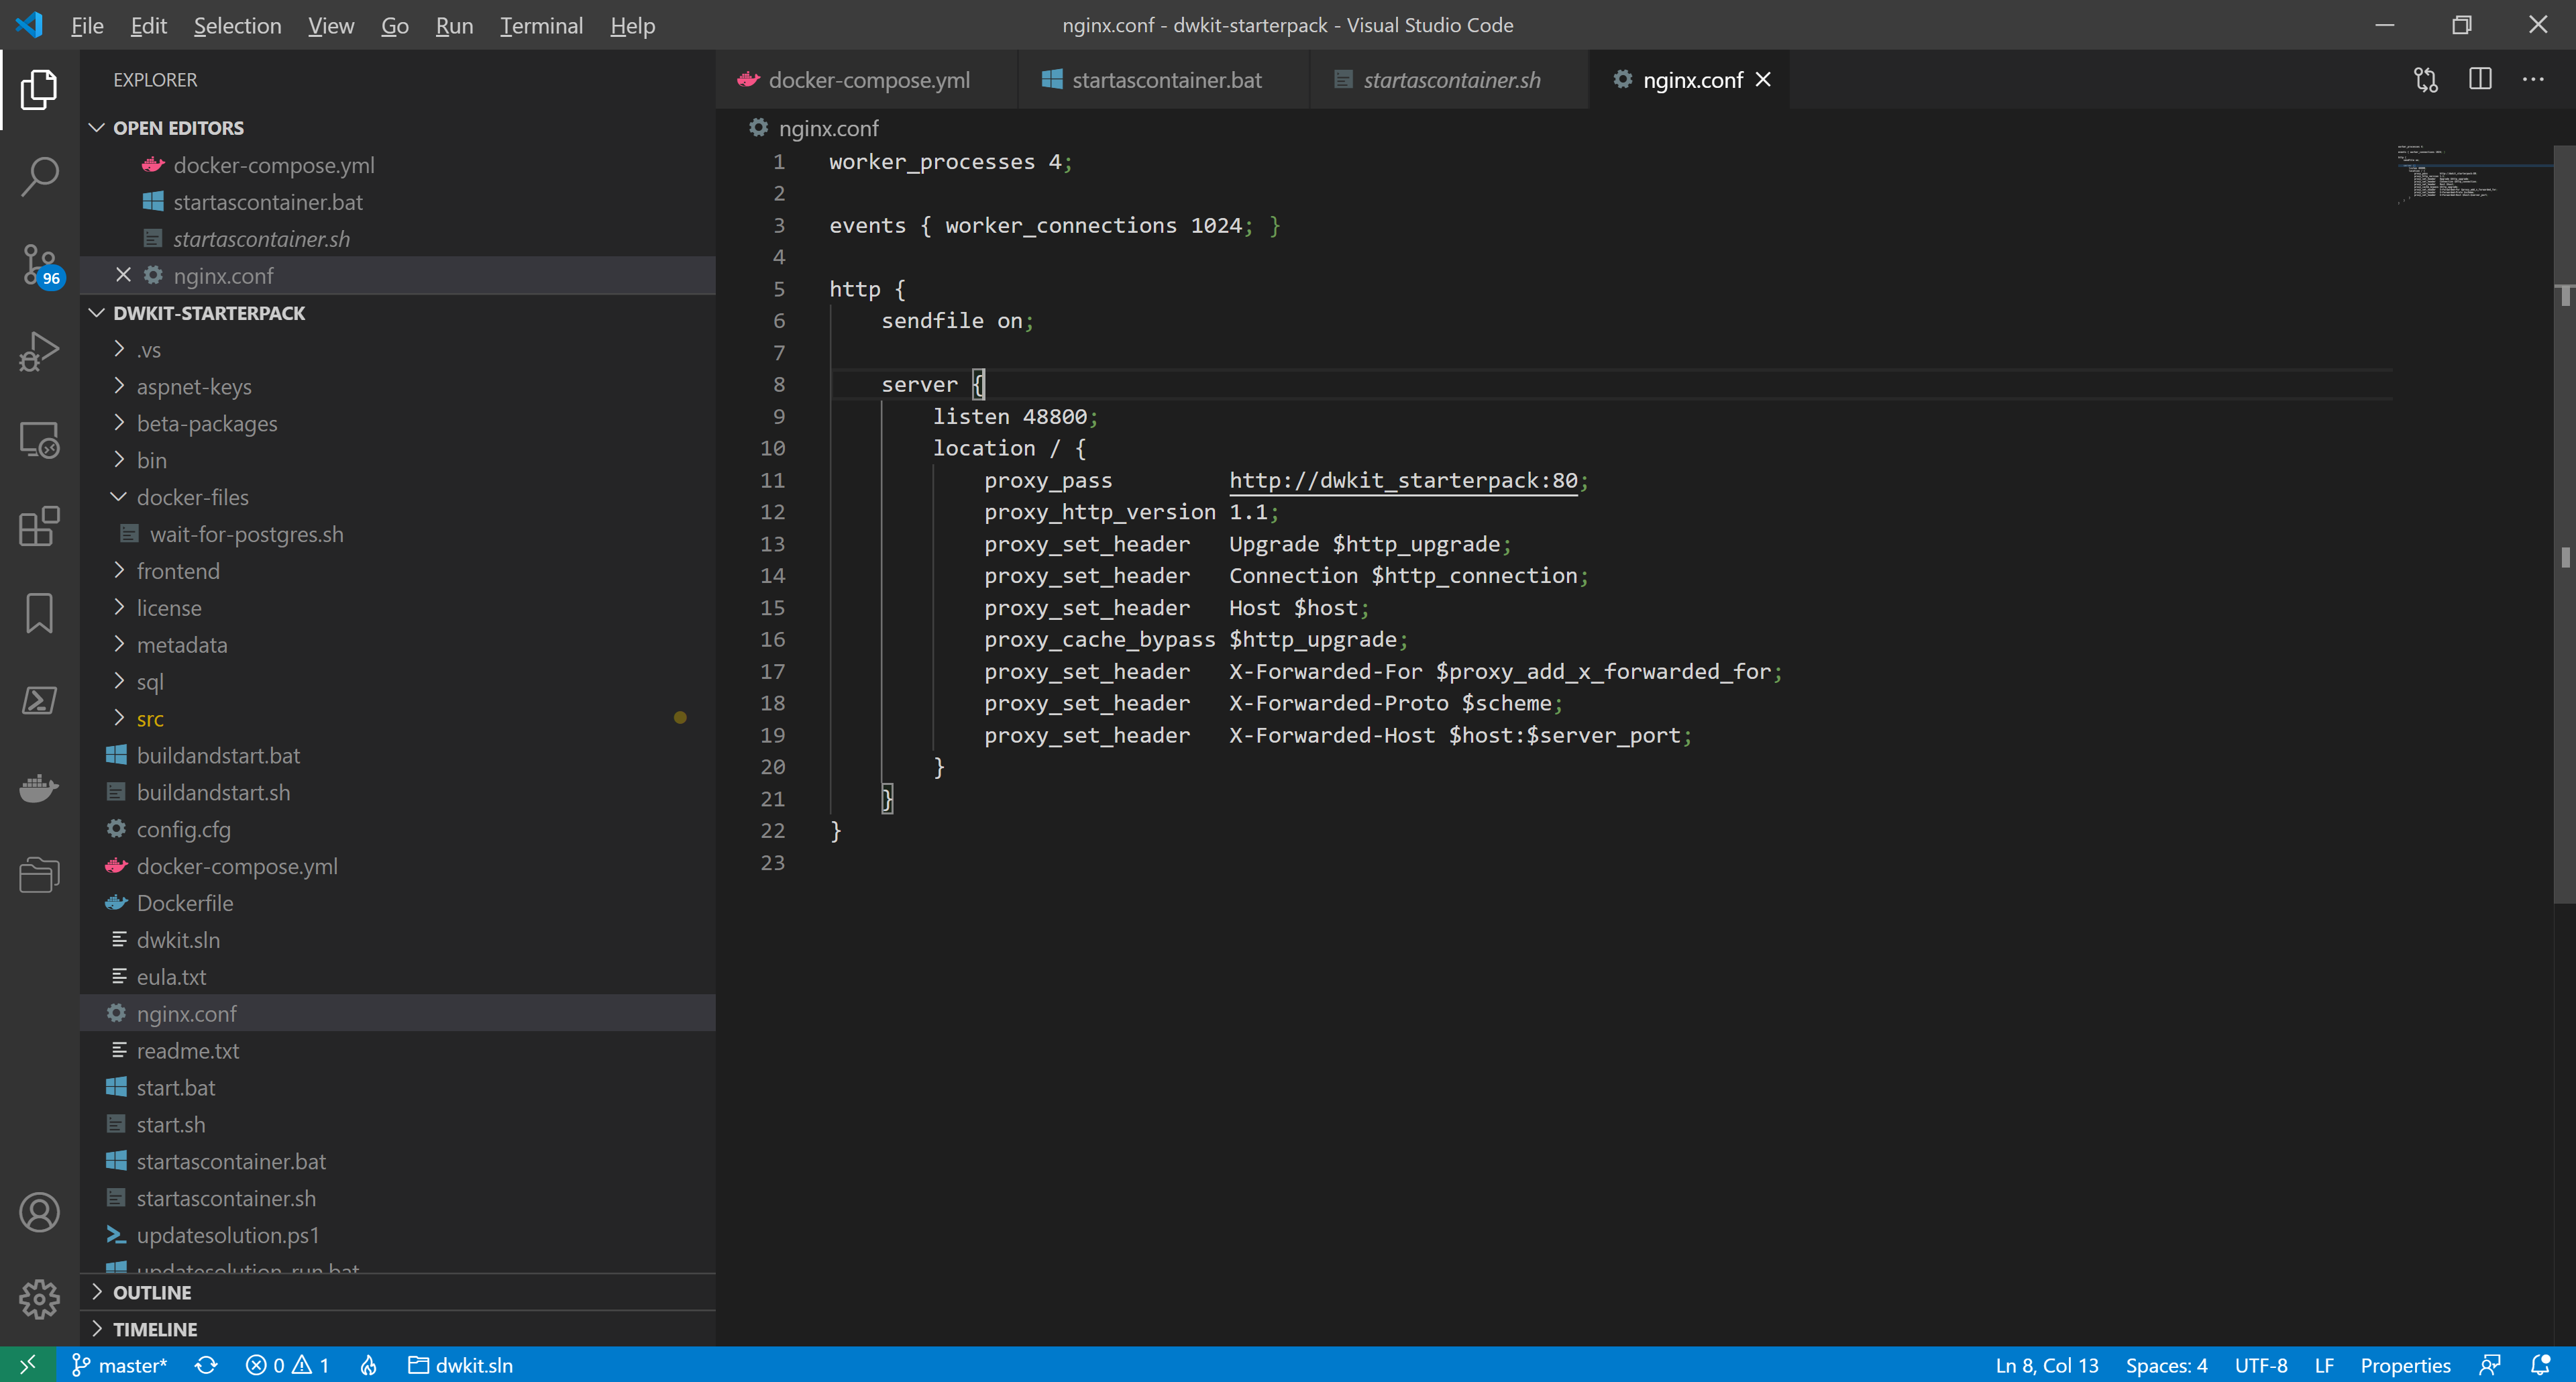Open the Accounts menu icon
The height and width of the screenshot is (1382, 2576).
[39, 1212]
